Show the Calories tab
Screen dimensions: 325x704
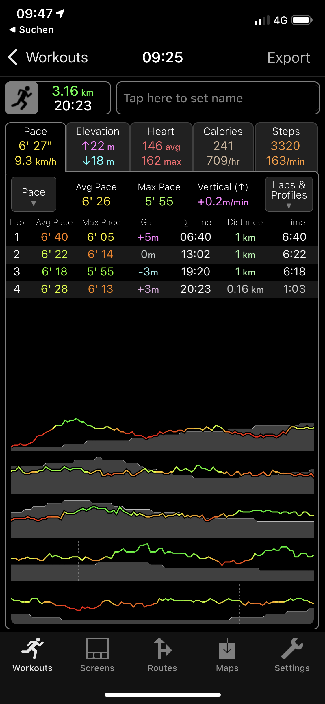pos(223,147)
